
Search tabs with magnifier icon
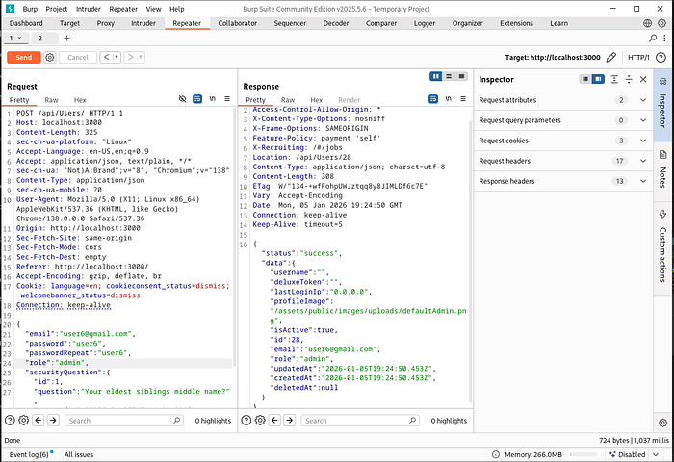(x=653, y=38)
